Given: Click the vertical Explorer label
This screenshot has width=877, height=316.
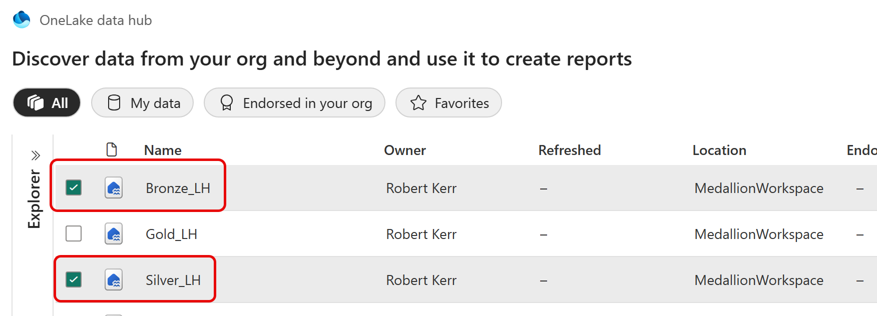Looking at the screenshot, I should [x=34, y=199].
